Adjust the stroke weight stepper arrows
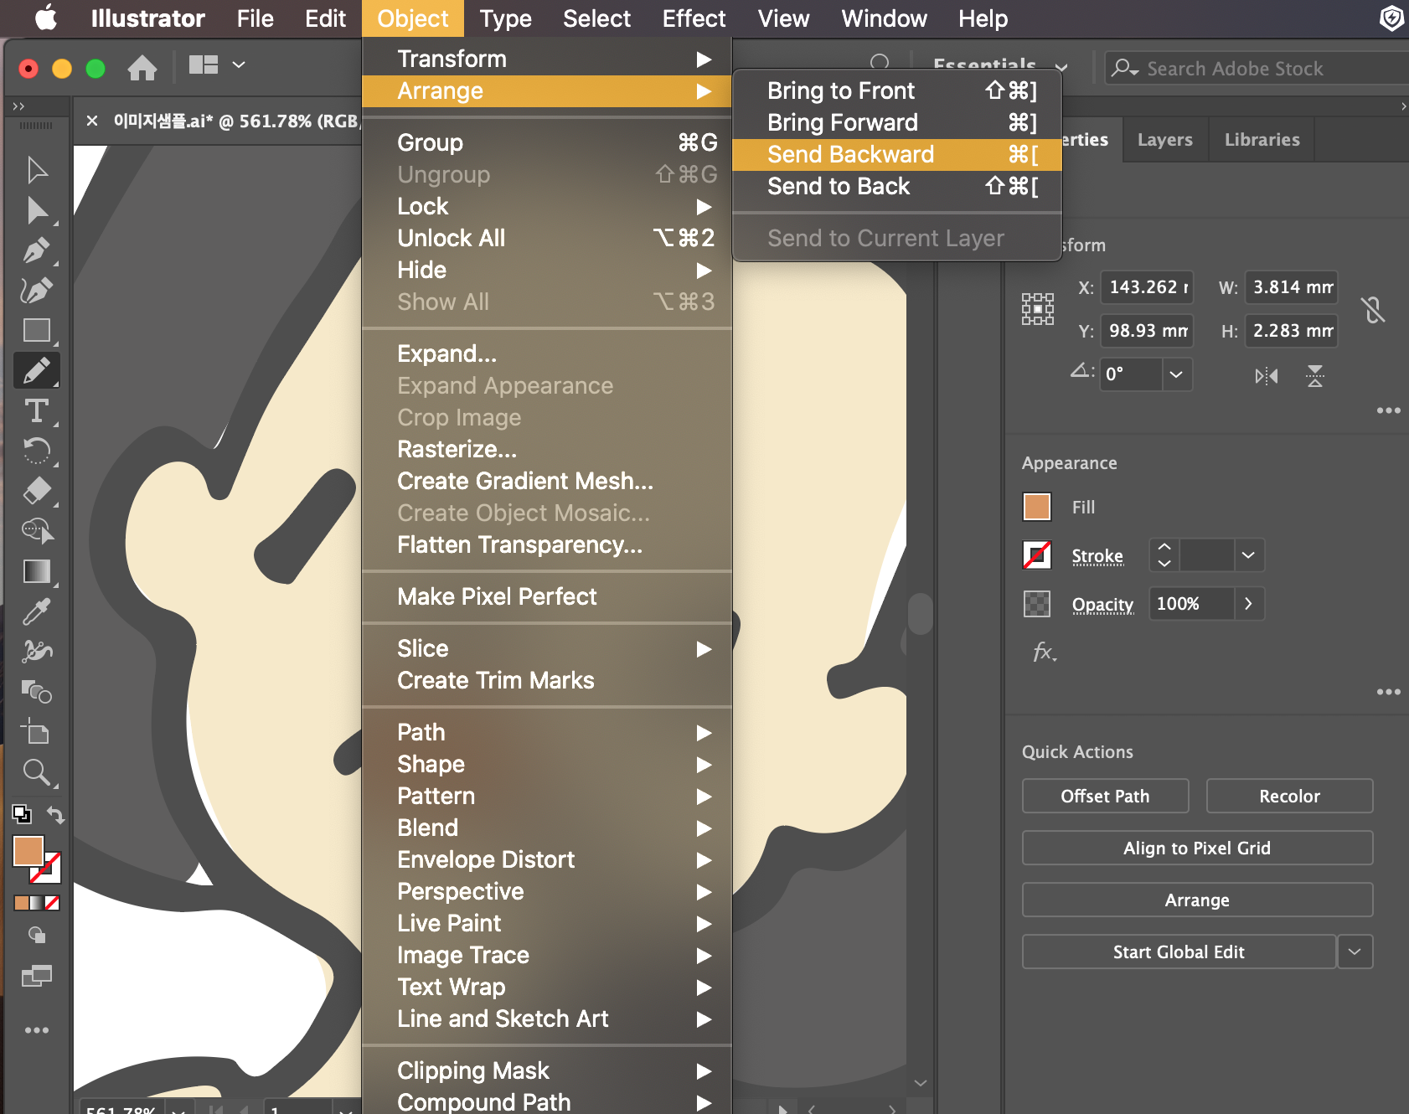This screenshot has height=1114, width=1409. (1164, 555)
